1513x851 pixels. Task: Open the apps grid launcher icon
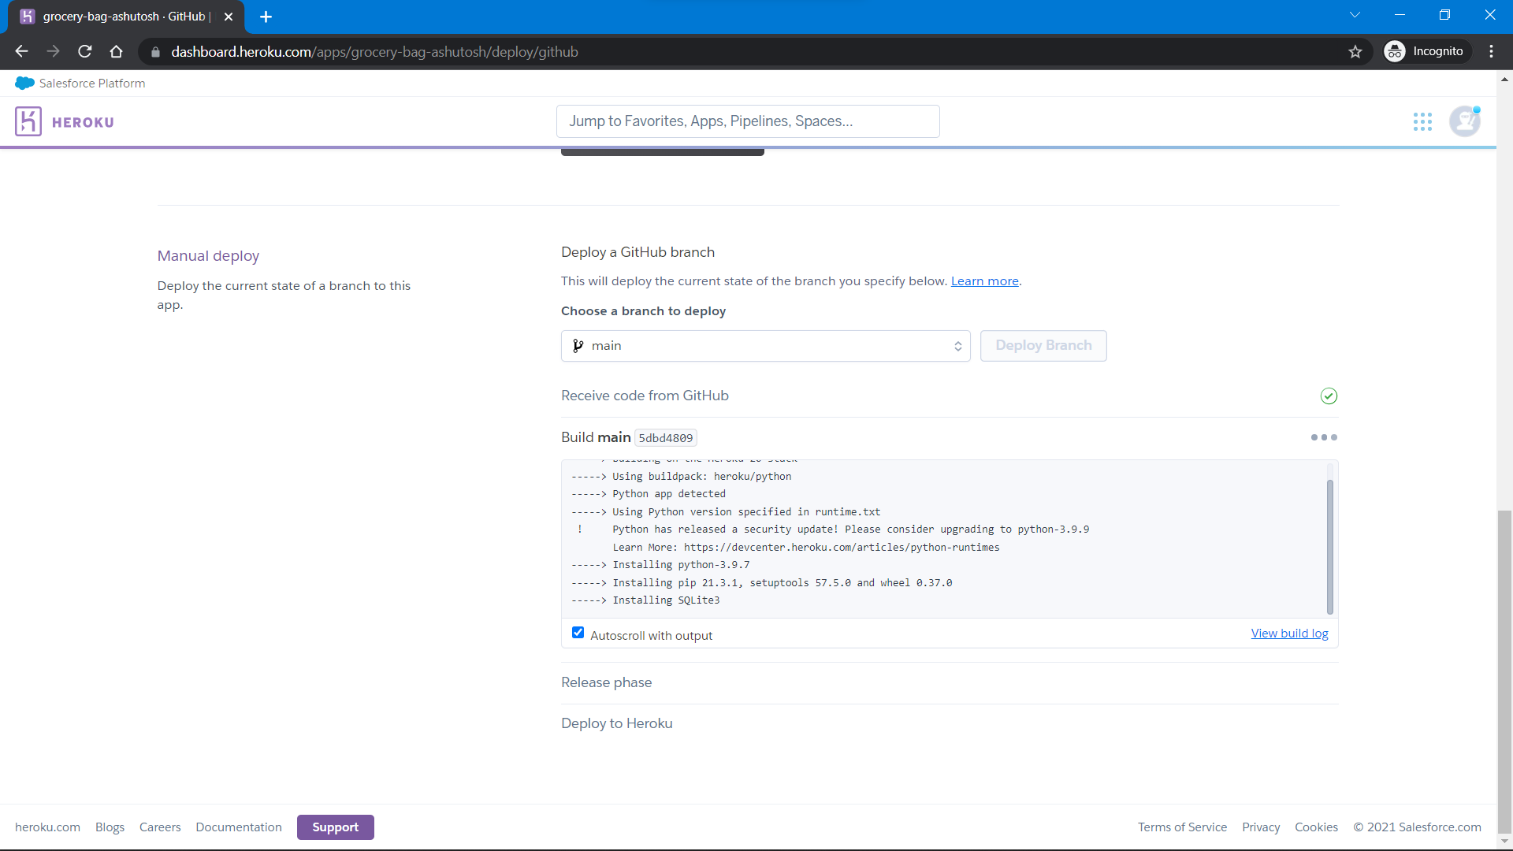pyautogui.click(x=1422, y=121)
